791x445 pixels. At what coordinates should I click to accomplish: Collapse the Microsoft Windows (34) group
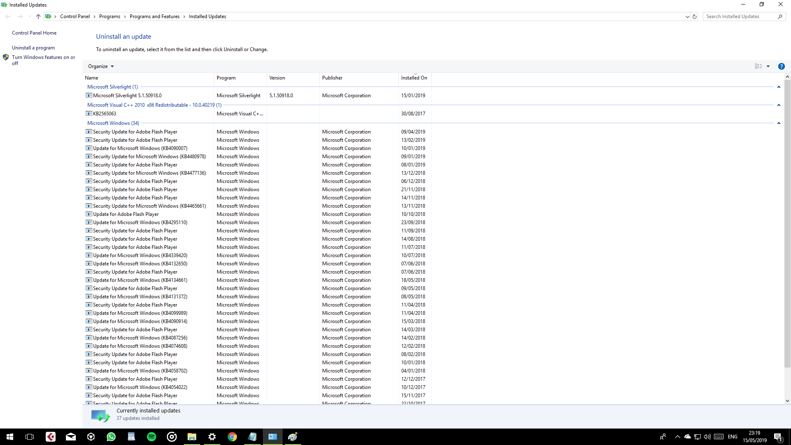(x=779, y=123)
